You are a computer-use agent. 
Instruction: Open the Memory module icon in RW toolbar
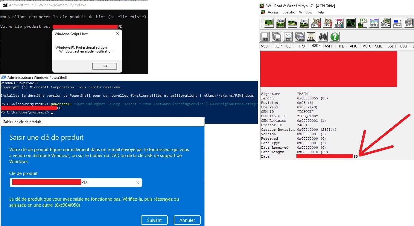(x=292, y=23)
